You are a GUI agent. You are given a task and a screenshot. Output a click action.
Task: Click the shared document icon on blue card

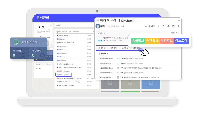[16, 42]
